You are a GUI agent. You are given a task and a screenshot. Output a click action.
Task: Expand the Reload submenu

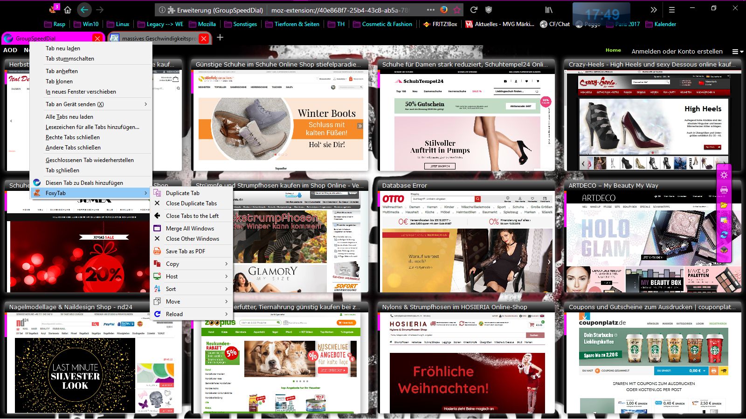point(191,314)
